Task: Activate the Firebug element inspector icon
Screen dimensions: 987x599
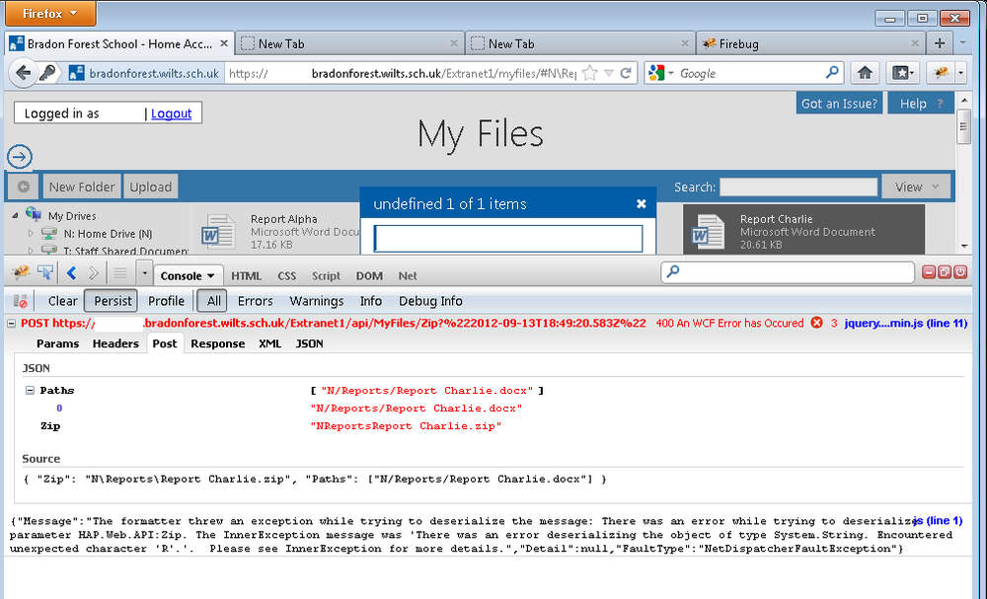Action: click(45, 273)
